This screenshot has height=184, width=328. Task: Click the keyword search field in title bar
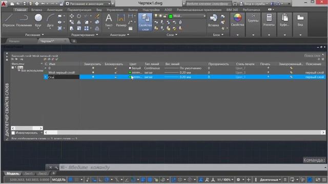coord(209,4)
